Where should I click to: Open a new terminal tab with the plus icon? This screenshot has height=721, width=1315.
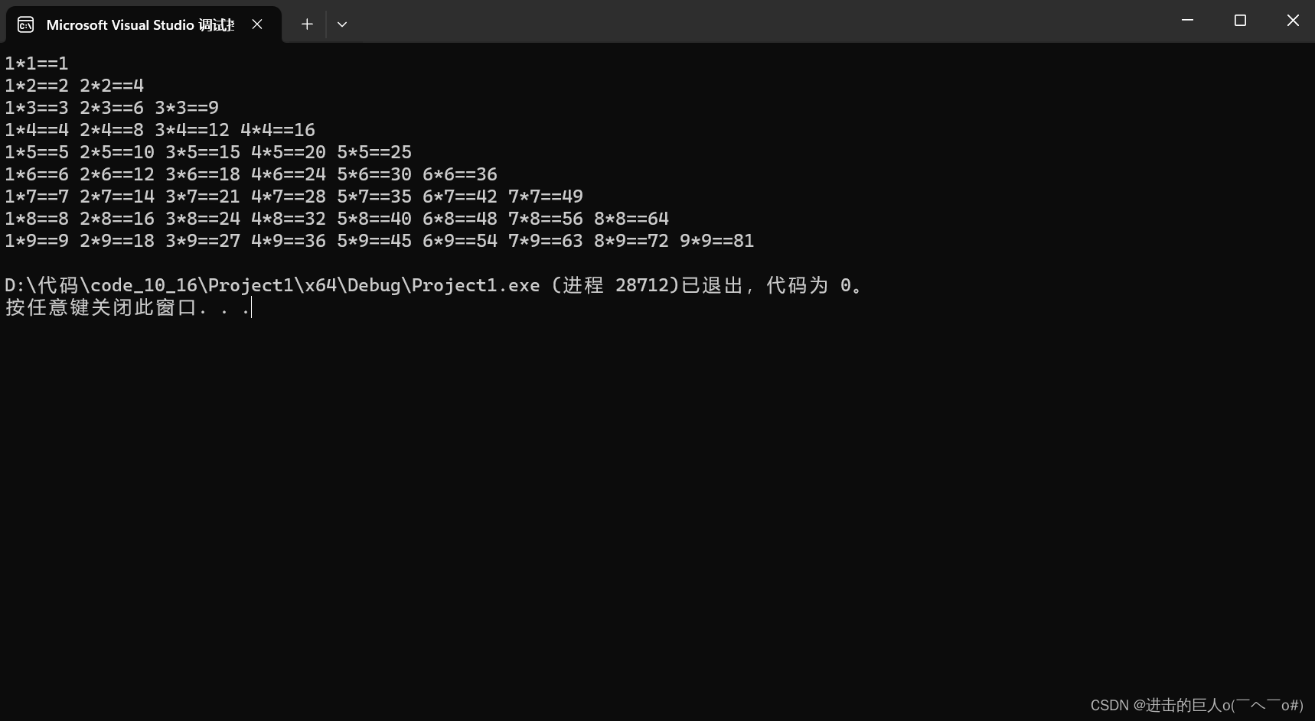click(x=306, y=24)
